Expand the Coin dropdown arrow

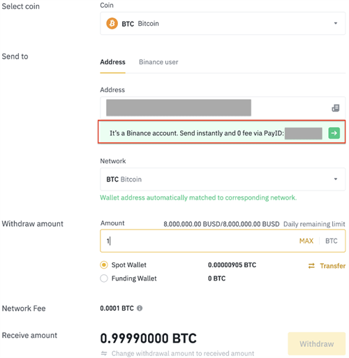[x=336, y=23]
